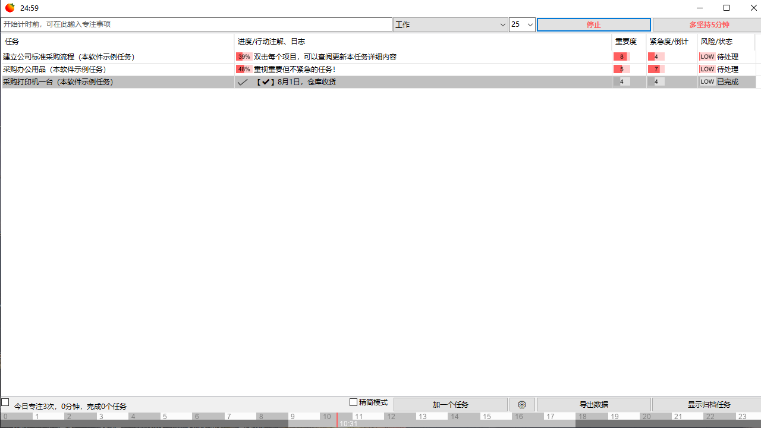Tick the checkbox next to 今日专注 summary

coord(5,402)
